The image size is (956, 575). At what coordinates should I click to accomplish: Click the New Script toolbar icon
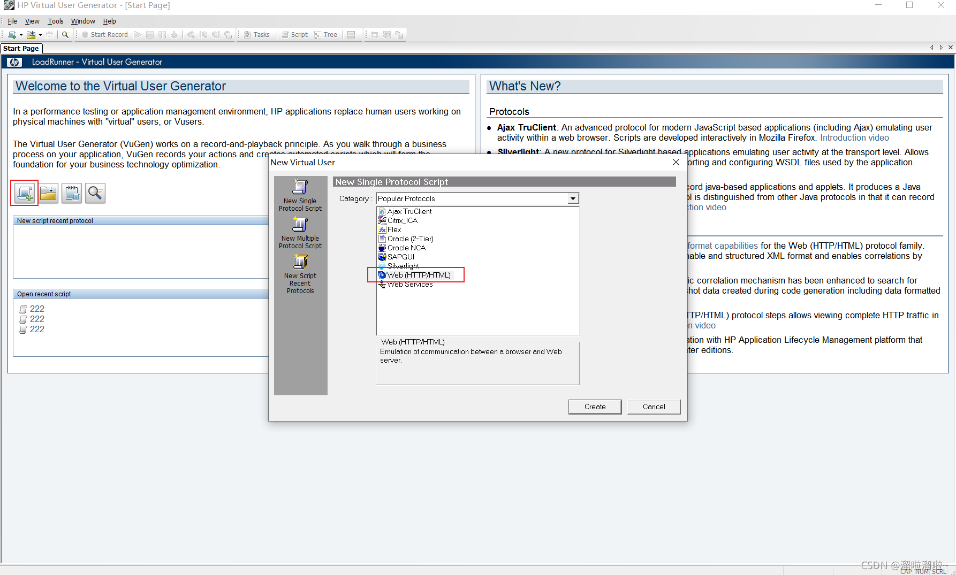[x=12, y=35]
